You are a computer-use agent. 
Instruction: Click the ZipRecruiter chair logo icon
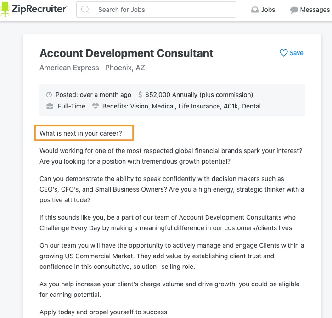click(x=5, y=9)
